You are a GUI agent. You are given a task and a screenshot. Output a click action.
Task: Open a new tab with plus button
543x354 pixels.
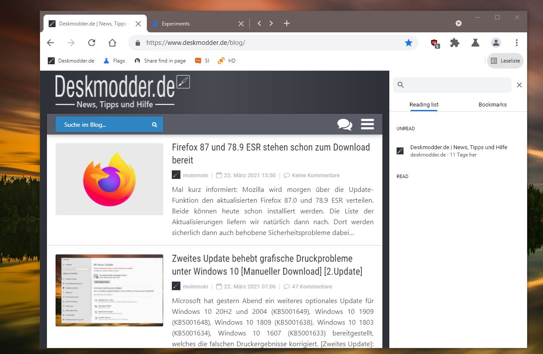point(287,23)
